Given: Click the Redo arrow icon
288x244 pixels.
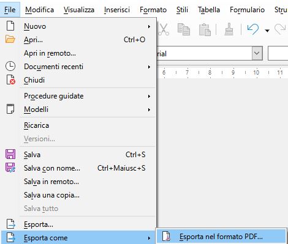Looking at the screenshot, I should pos(280,29).
